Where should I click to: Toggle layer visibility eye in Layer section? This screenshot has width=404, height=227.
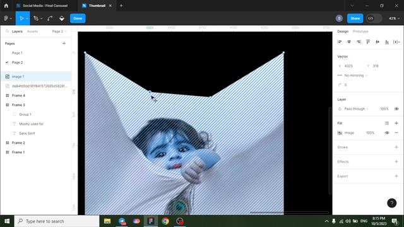[396, 109]
